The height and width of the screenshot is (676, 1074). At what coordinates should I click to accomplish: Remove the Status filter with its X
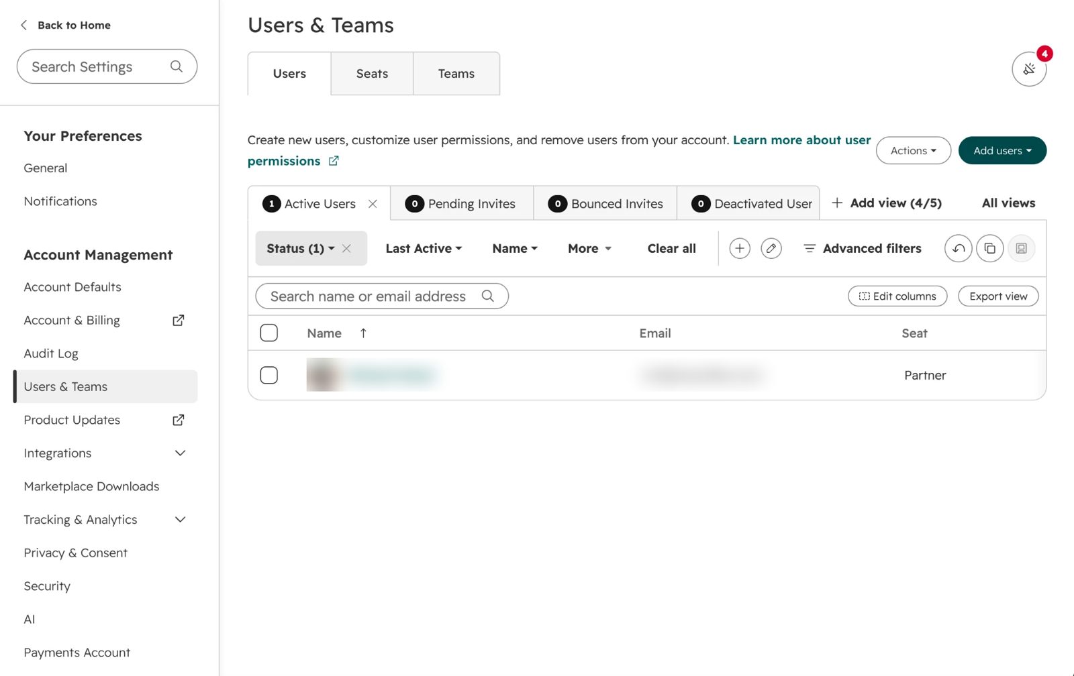tap(346, 248)
